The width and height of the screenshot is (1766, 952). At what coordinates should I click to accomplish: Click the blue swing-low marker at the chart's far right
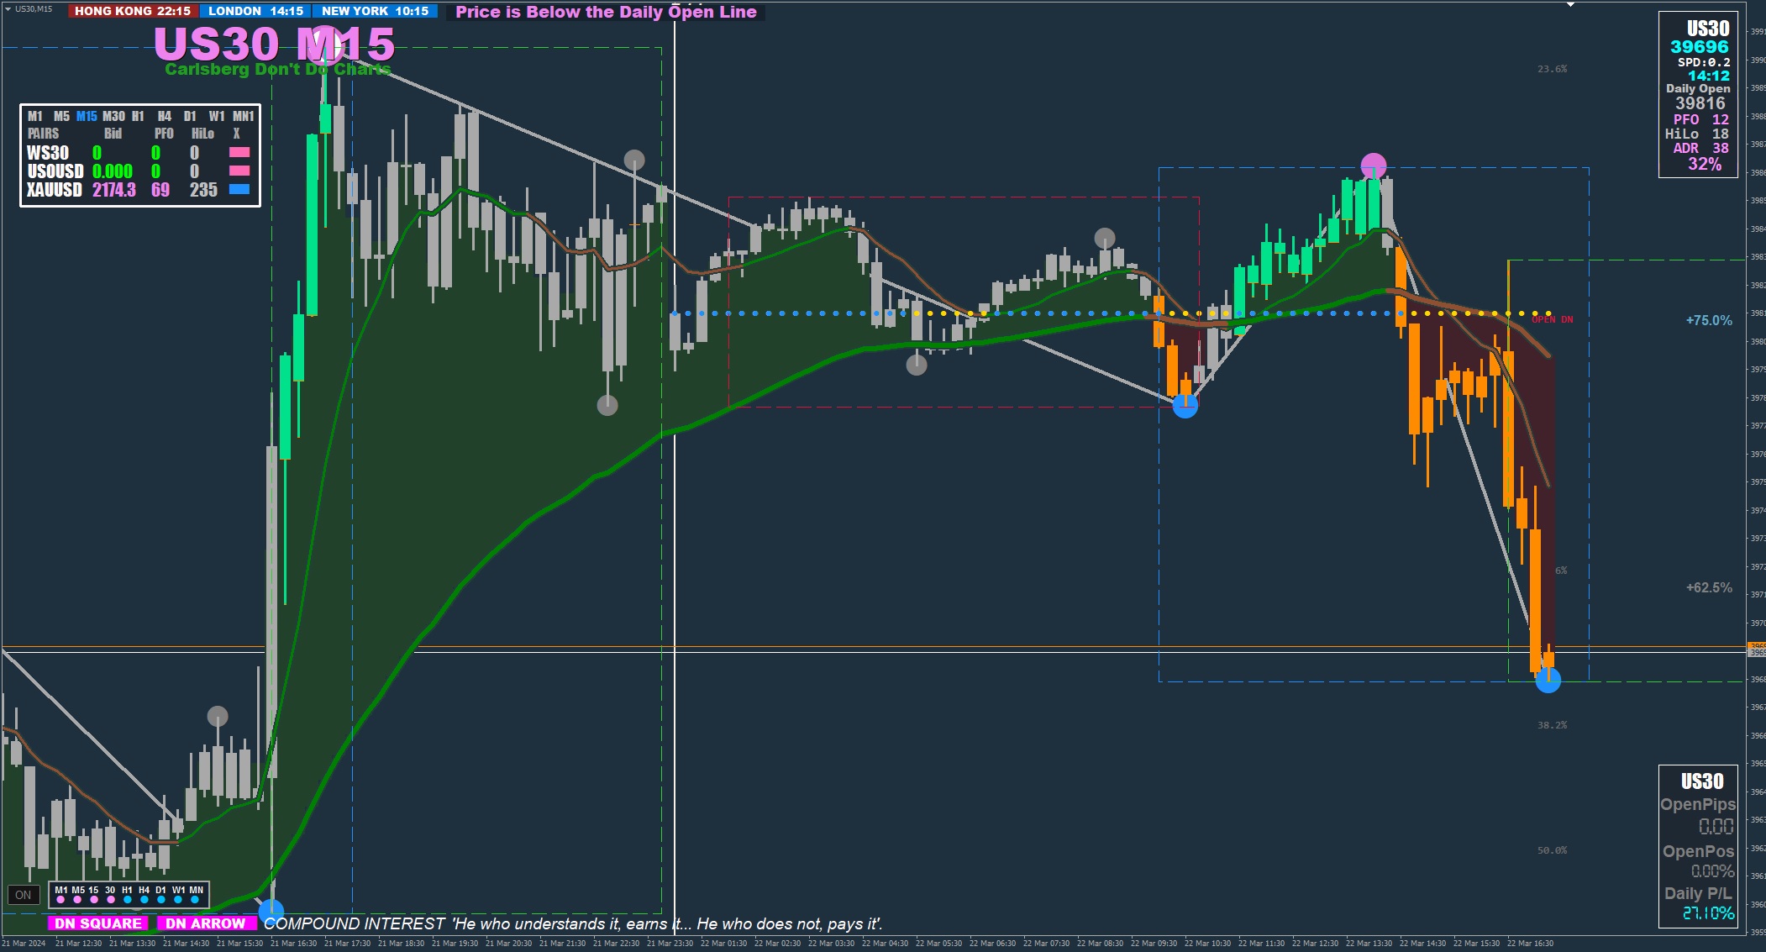(1548, 681)
